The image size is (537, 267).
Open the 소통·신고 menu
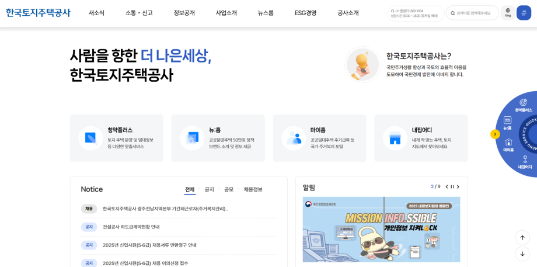[x=139, y=13]
